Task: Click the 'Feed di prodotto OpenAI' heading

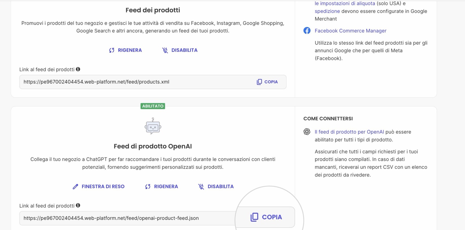Action: coord(153,146)
